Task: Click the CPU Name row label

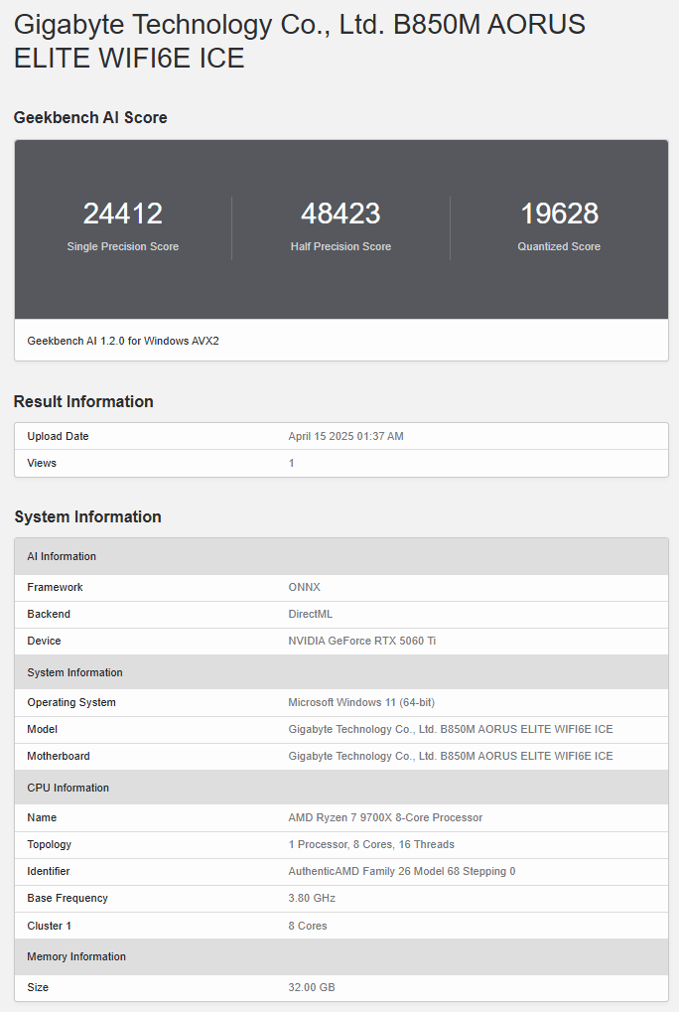Action: point(42,817)
